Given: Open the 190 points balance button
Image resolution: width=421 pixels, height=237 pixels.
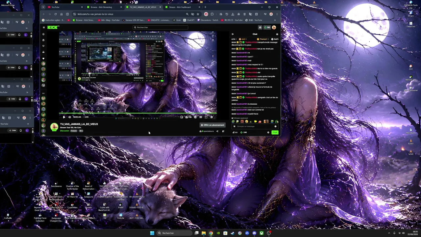Looking at the screenshot, I should click(267, 27).
